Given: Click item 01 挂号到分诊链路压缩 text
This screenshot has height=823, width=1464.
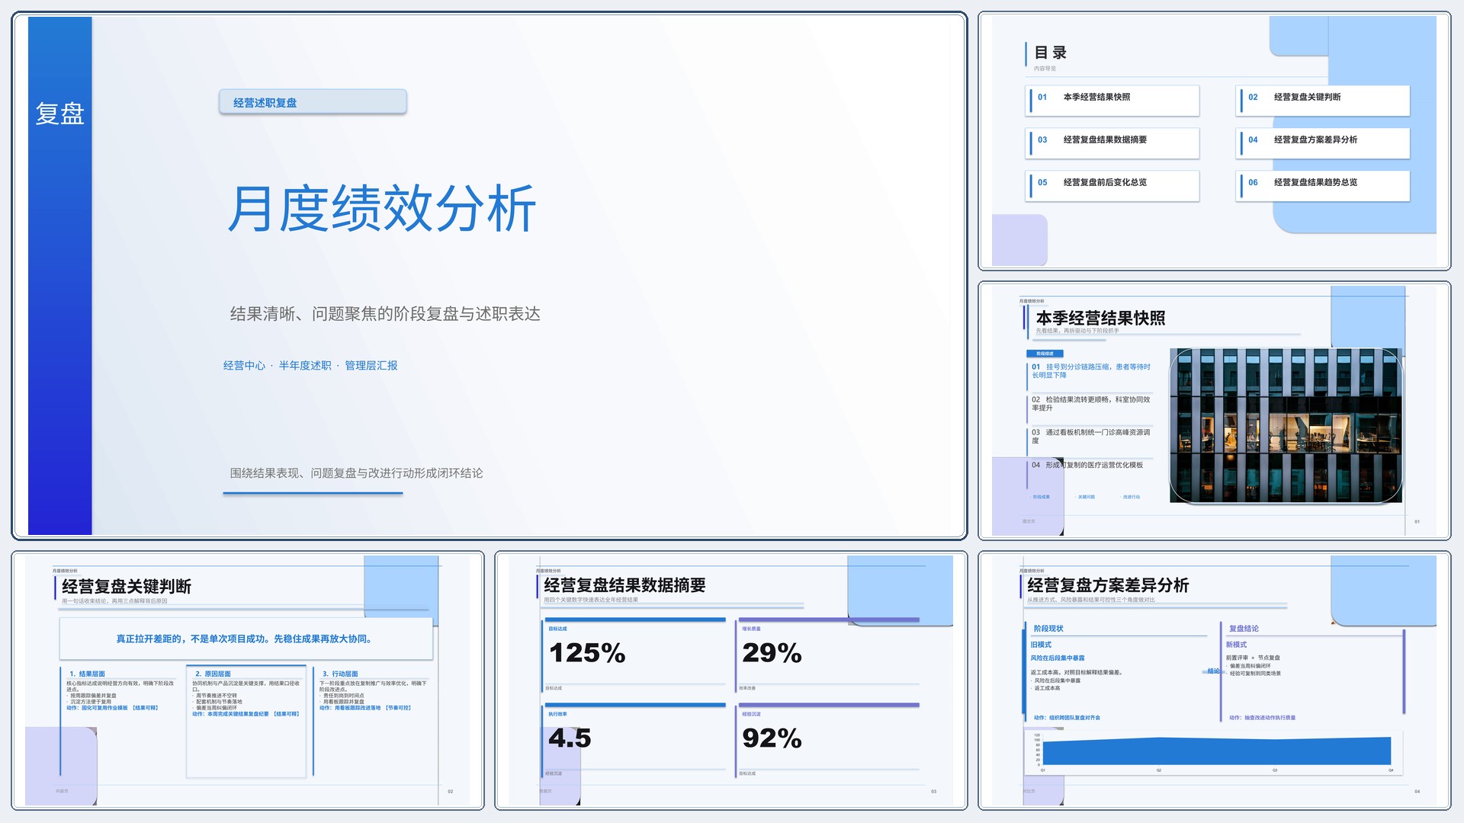Looking at the screenshot, I should pyautogui.click(x=1091, y=371).
